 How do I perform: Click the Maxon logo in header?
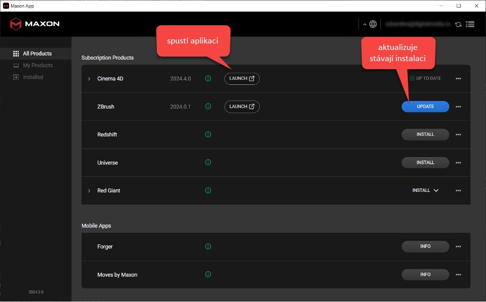(34, 24)
